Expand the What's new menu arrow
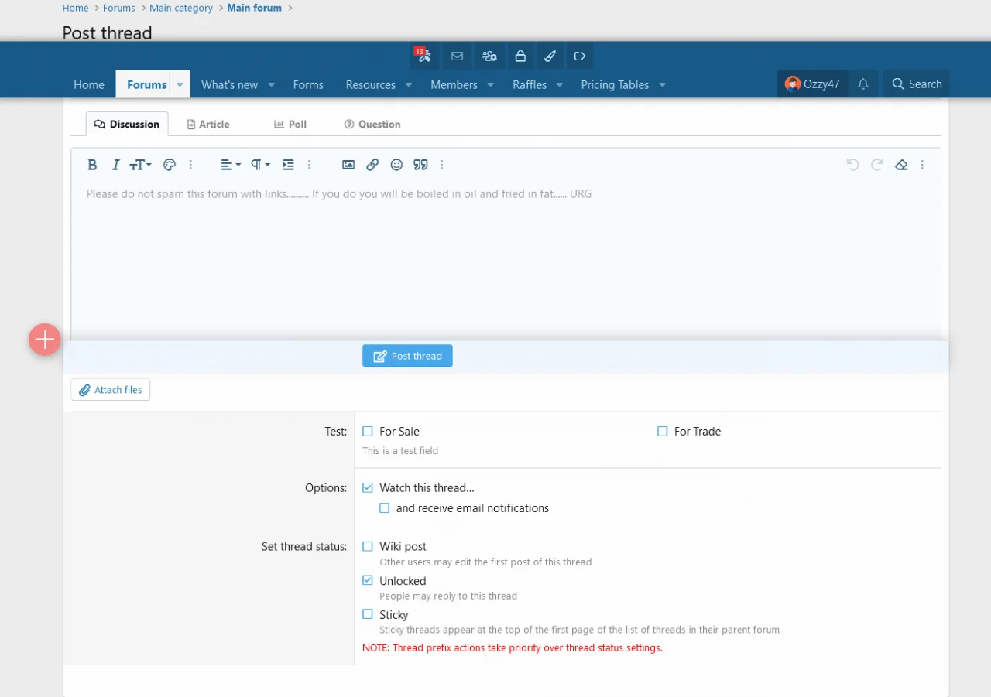Viewport: 991px width, 697px height. [272, 85]
